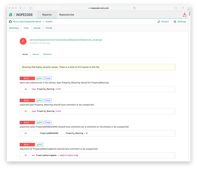Go back with the browser back arrow
This screenshot has height=169, width=197.
coord(21,8)
